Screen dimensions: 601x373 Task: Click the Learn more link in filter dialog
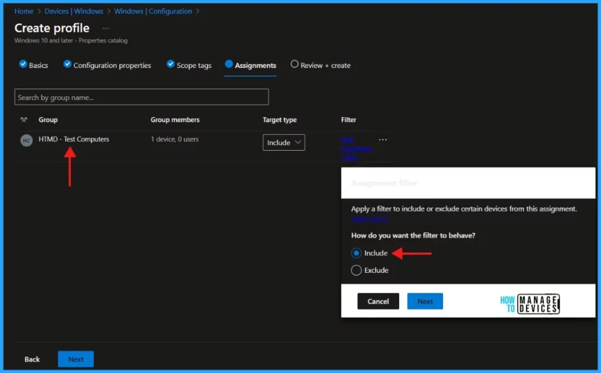(x=369, y=219)
